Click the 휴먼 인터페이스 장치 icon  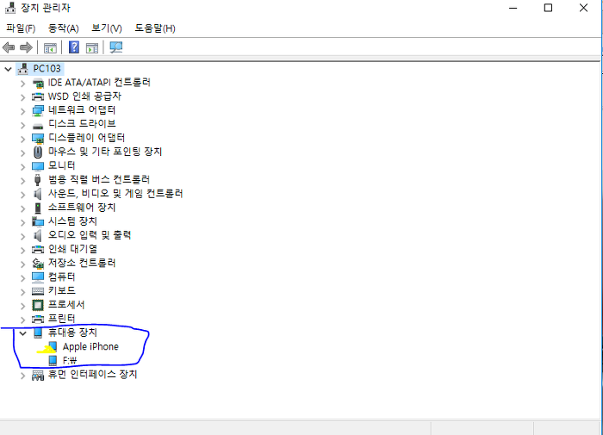[x=38, y=375]
